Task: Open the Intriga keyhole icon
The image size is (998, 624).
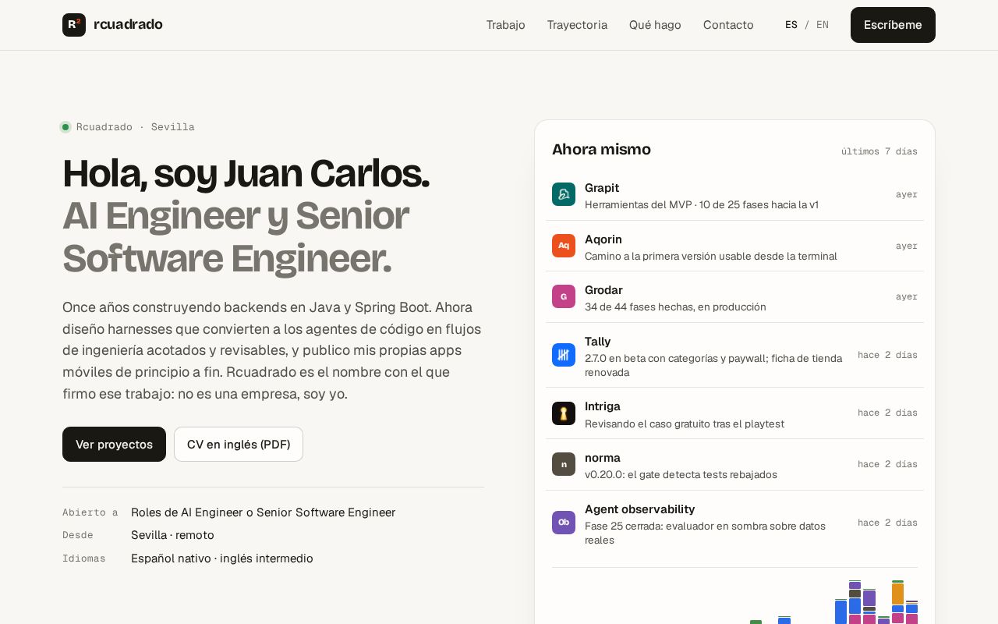Action: pos(564,413)
